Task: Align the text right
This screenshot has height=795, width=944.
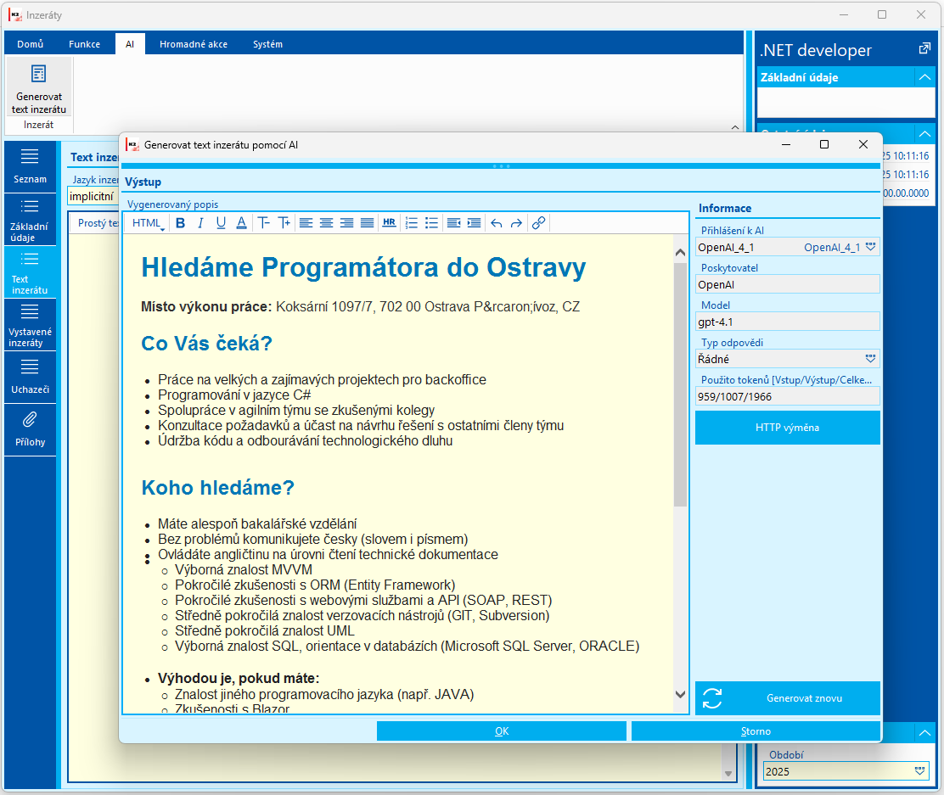Action: coord(346,223)
